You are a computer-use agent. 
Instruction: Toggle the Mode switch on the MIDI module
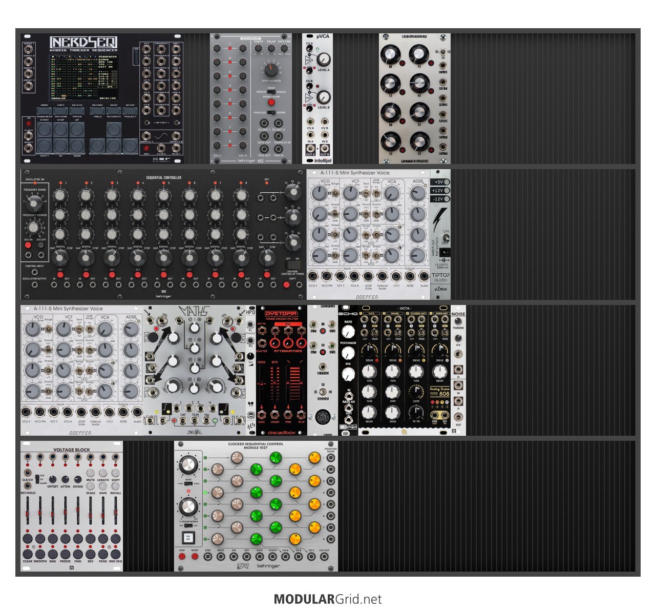click(x=323, y=392)
